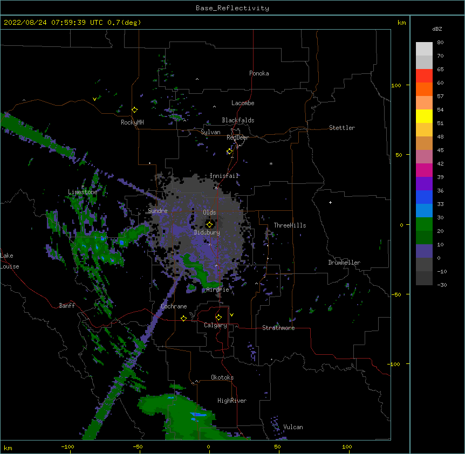Click the RockyMH label
The width and height of the screenshot is (465, 454).
point(132,122)
